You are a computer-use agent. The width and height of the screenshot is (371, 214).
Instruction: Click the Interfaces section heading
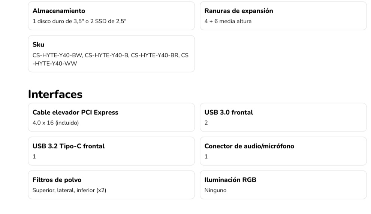coord(55,94)
